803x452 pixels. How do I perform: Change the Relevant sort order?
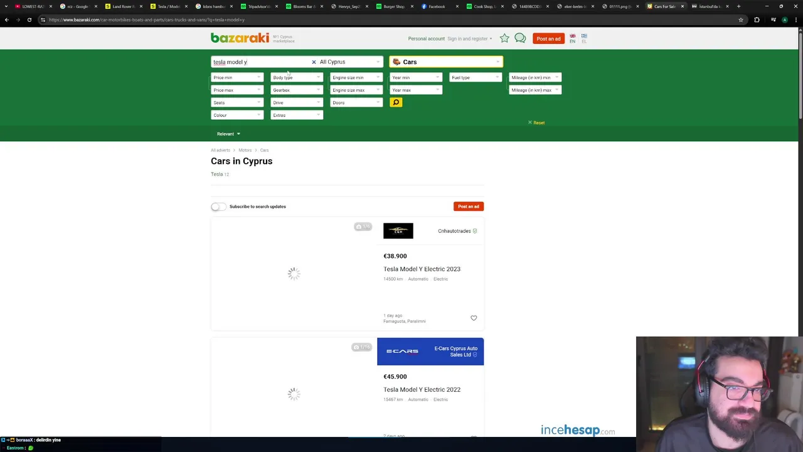(x=228, y=134)
